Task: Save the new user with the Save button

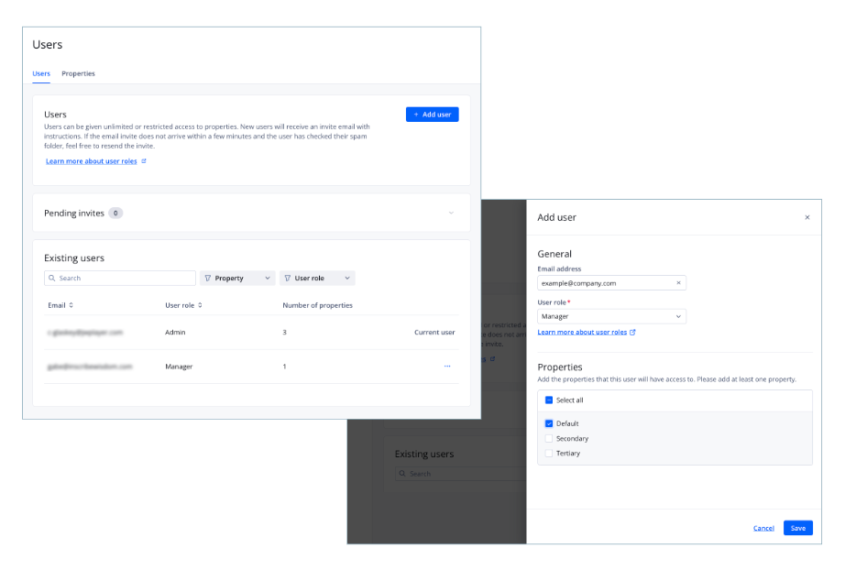Action: 796,528
